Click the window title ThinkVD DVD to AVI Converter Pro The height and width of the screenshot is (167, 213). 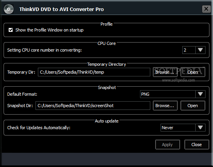(x=62, y=9)
